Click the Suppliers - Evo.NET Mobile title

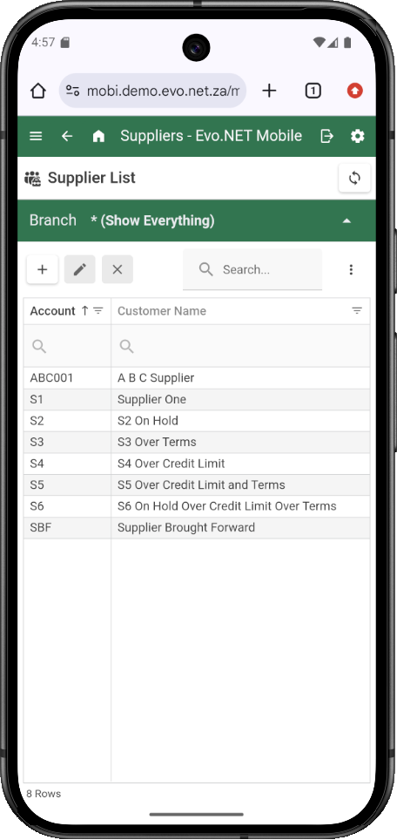[x=211, y=136]
